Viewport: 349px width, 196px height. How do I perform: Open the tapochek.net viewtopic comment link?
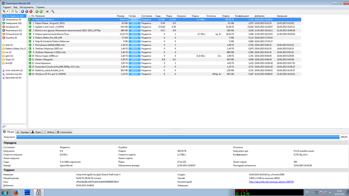[271, 182]
